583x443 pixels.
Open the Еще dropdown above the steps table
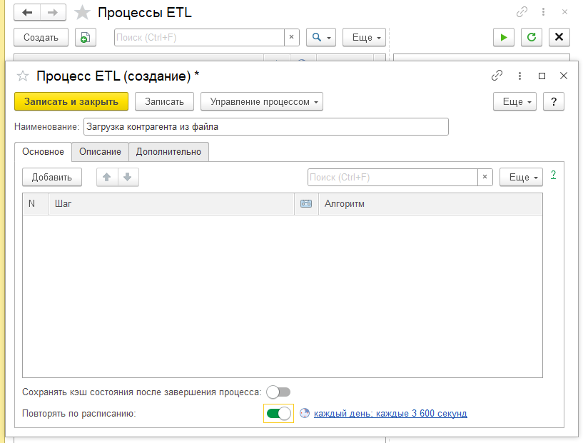(521, 177)
